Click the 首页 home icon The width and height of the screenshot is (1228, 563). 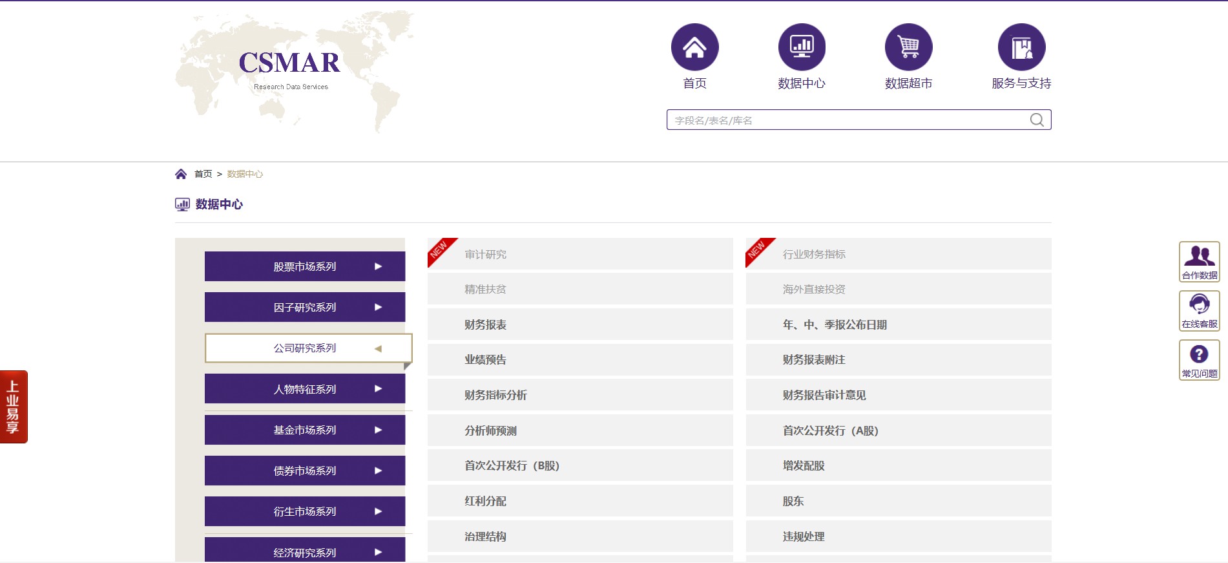click(x=694, y=47)
